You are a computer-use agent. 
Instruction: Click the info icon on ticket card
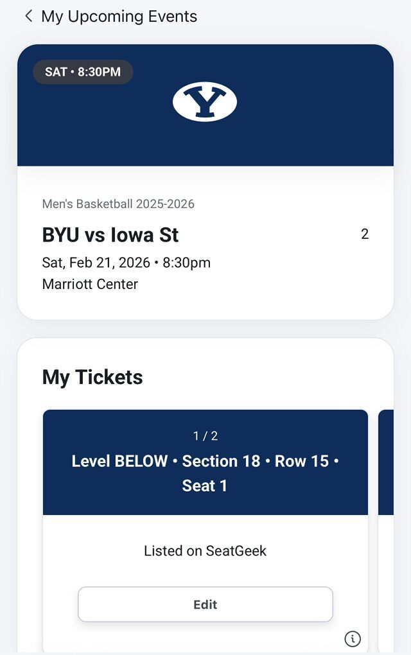point(353,638)
